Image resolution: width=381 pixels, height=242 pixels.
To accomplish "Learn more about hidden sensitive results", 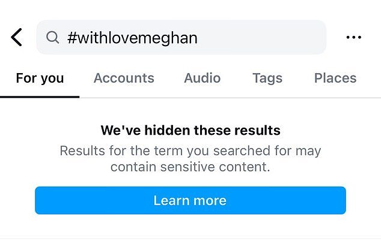I will (190, 200).
